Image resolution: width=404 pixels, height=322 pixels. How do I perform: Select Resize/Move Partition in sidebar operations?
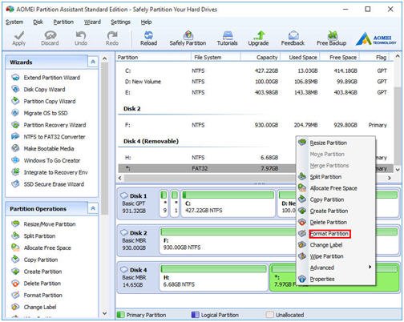(43, 224)
